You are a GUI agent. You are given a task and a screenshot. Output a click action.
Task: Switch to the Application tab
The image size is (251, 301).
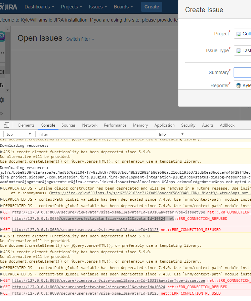pos(164,125)
